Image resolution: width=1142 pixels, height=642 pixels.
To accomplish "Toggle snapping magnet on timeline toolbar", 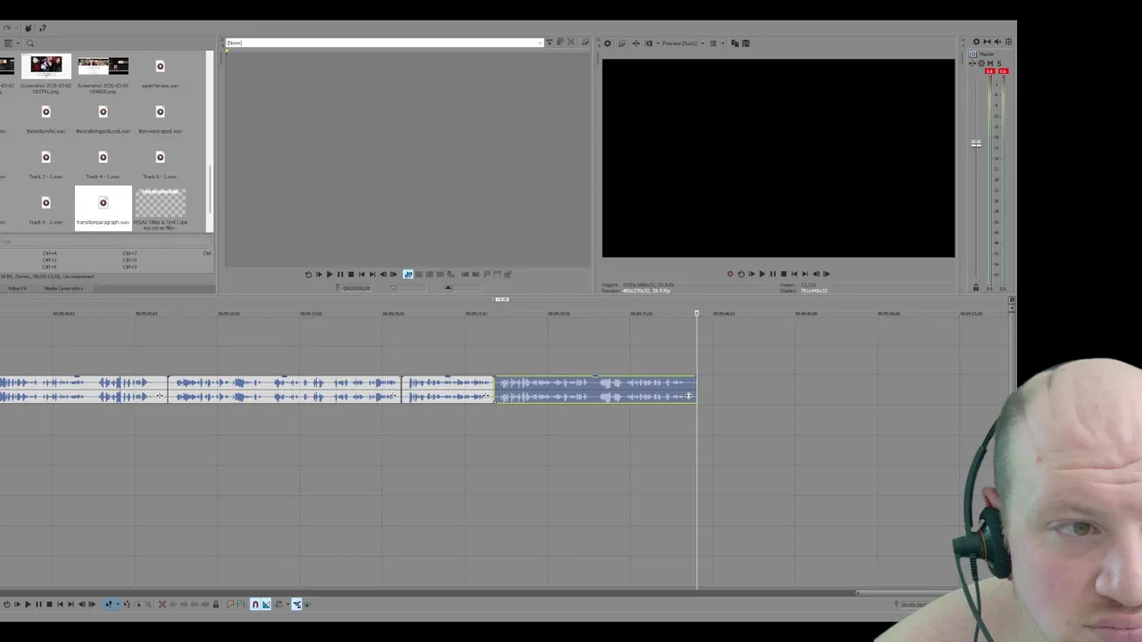I will (x=255, y=605).
